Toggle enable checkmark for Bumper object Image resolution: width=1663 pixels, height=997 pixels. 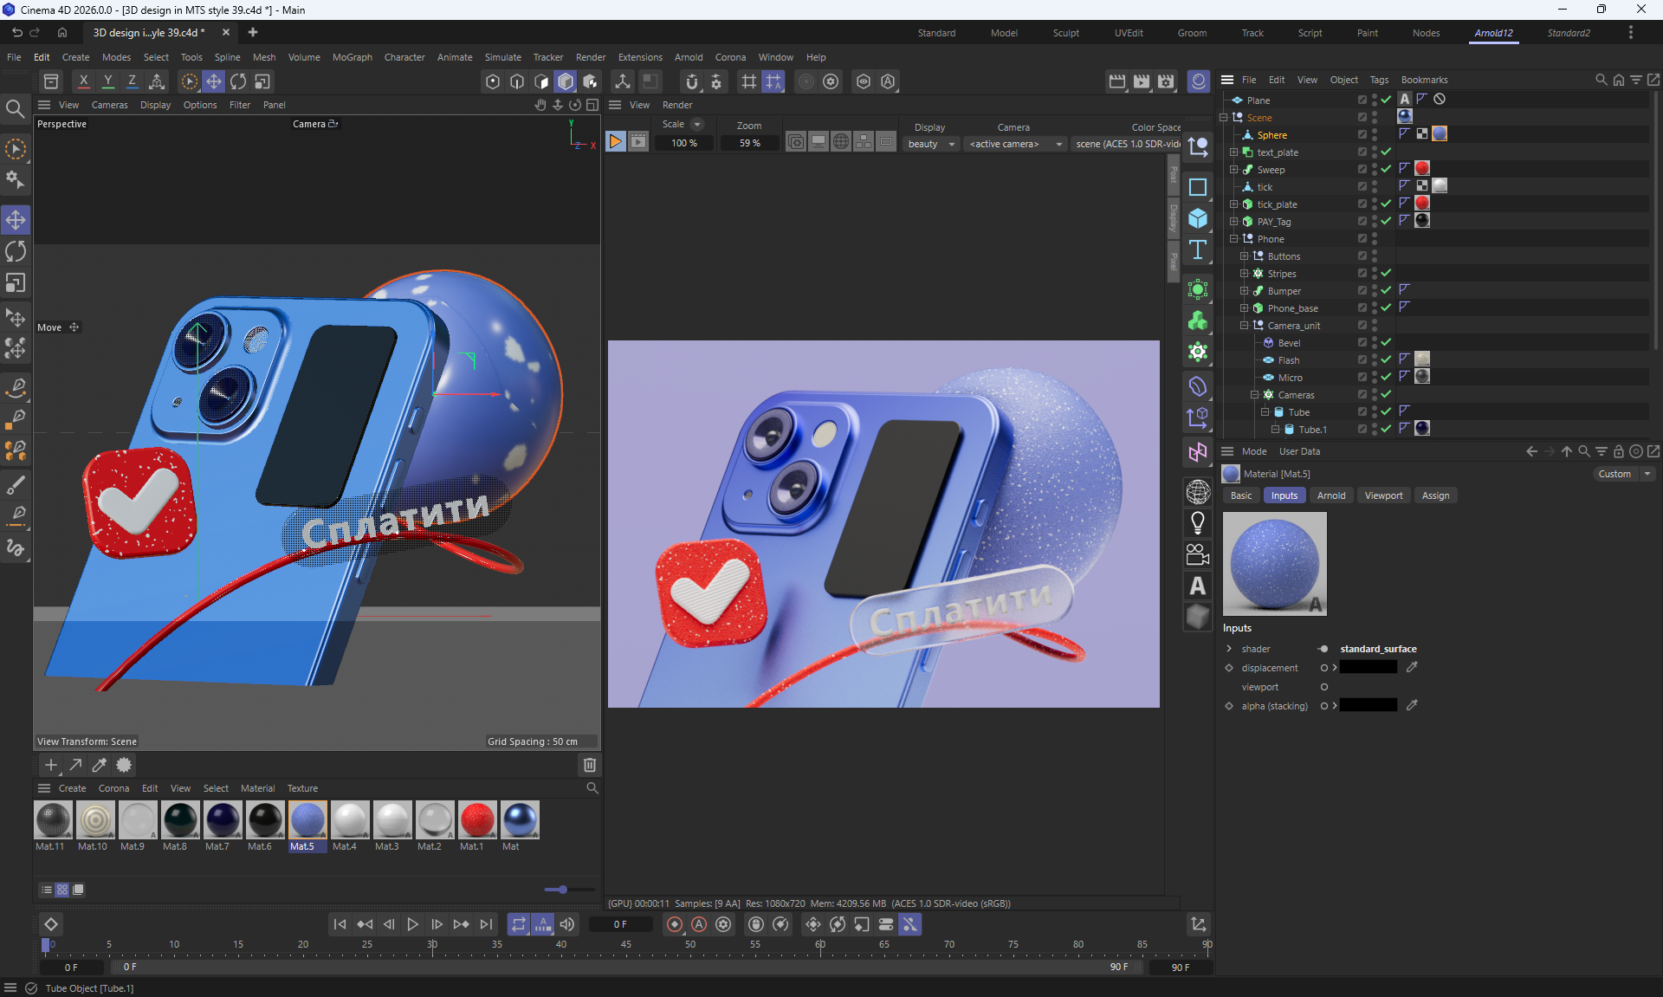coord(1386,290)
